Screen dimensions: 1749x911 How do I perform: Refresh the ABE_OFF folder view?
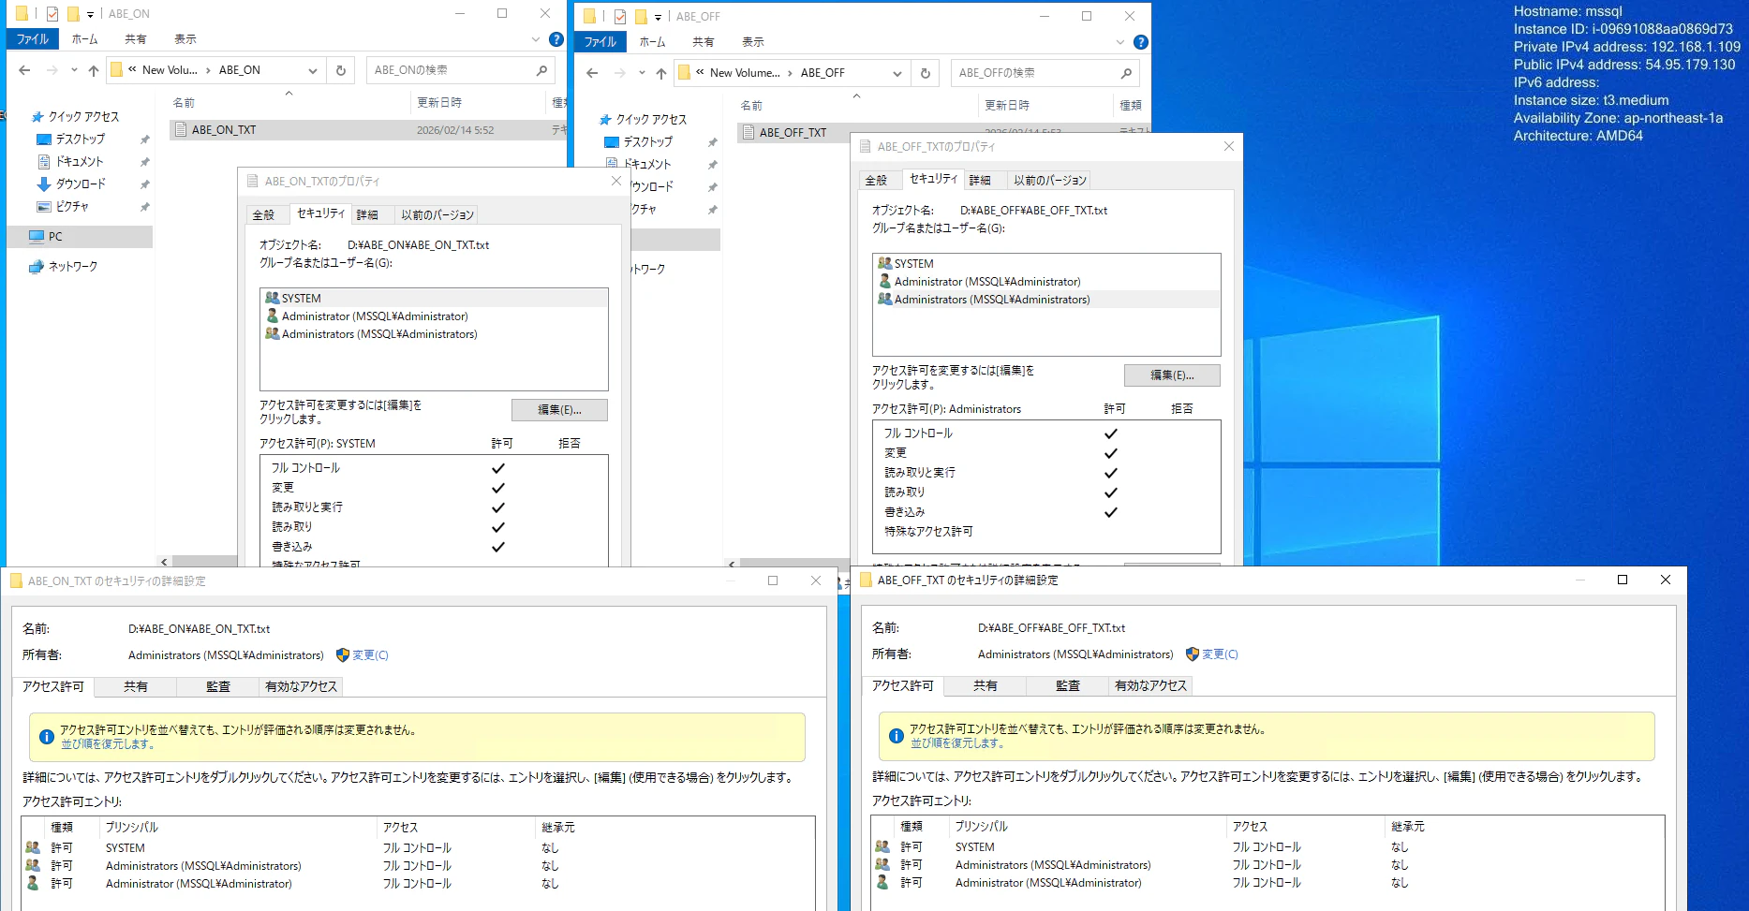tap(926, 73)
